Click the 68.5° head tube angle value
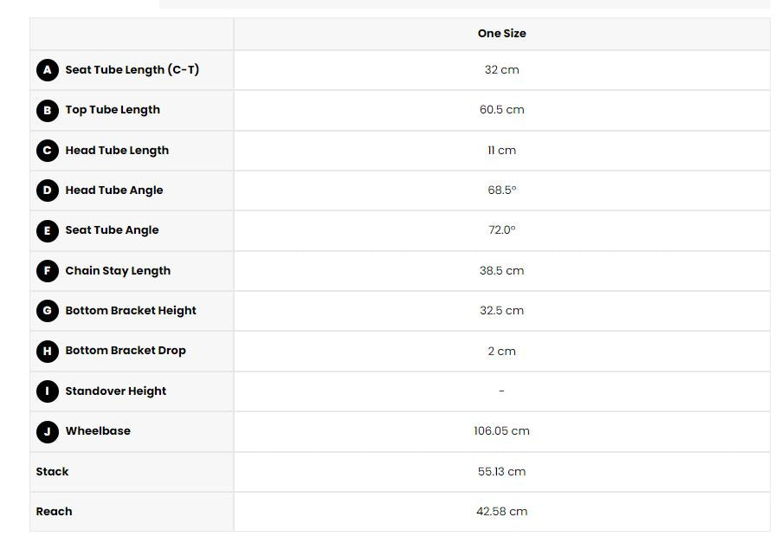 (x=501, y=191)
